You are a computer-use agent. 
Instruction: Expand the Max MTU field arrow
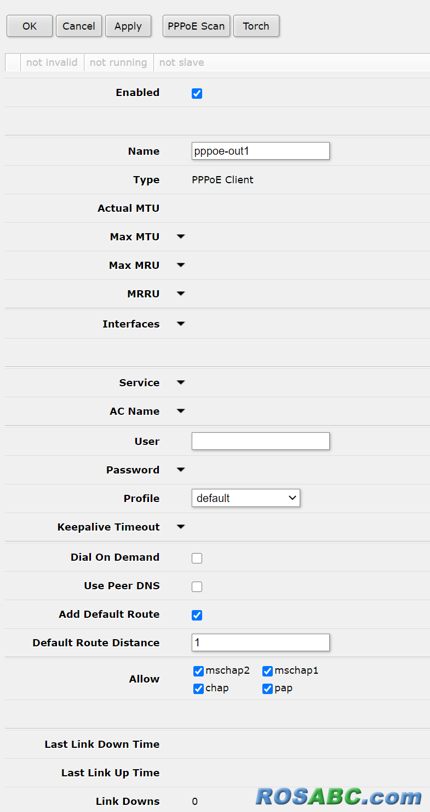point(181,237)
